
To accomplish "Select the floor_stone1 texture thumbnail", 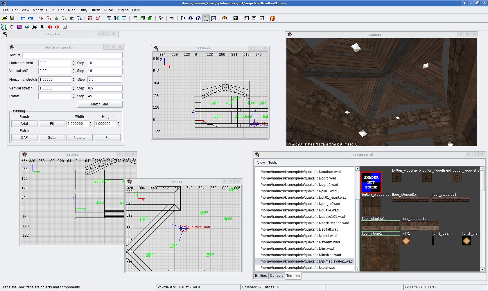I will [380, 253].
